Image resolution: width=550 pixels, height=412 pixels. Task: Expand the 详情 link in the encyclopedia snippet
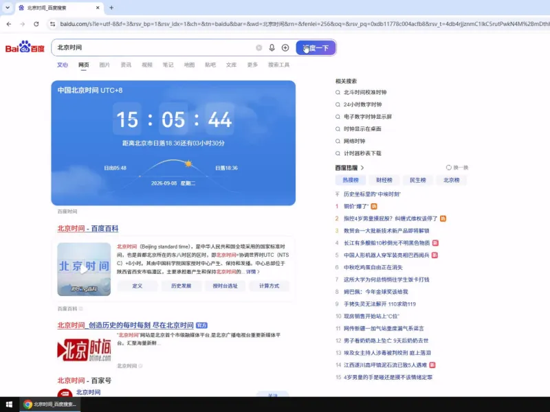click(x=252, y=272)
